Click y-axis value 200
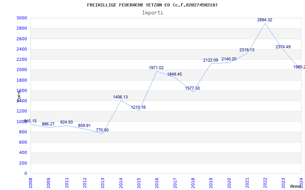 23,163
